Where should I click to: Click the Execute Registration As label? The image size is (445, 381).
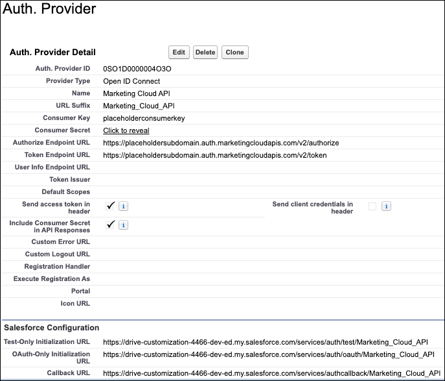[x=52, y=279]
